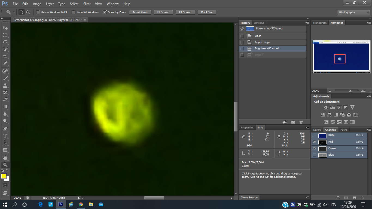
Task: Select the Clone Stamp tool
Action: click(5, 85)
